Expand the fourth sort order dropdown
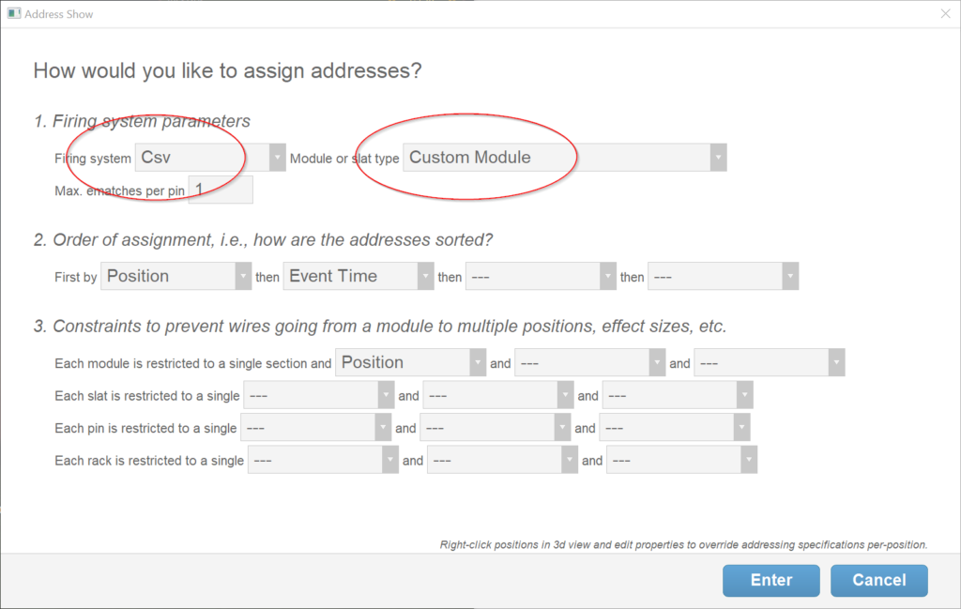This screenshot has width=961, height=609. coord(723,277)
